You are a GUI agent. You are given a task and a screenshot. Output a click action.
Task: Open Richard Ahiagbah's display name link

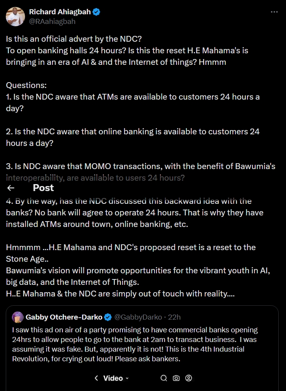[60, 12]
